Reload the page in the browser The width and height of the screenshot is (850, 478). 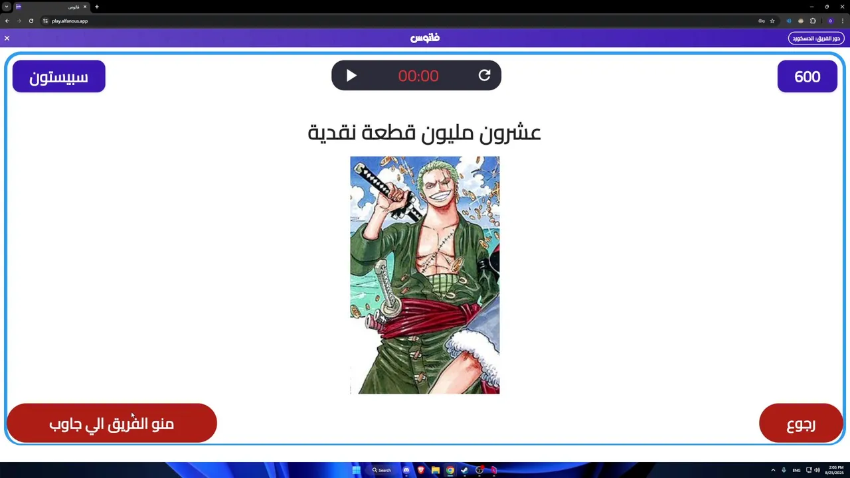point(31,21)
